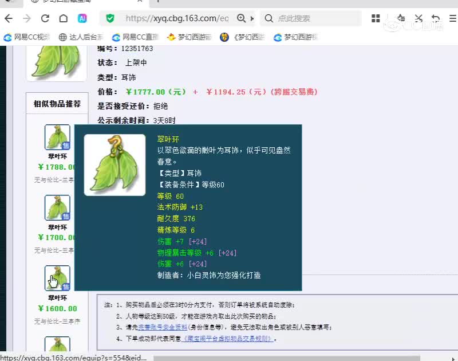Click the ¥1788.00 price text
This screenshot has height=361, width=458.
pos(56,167)
